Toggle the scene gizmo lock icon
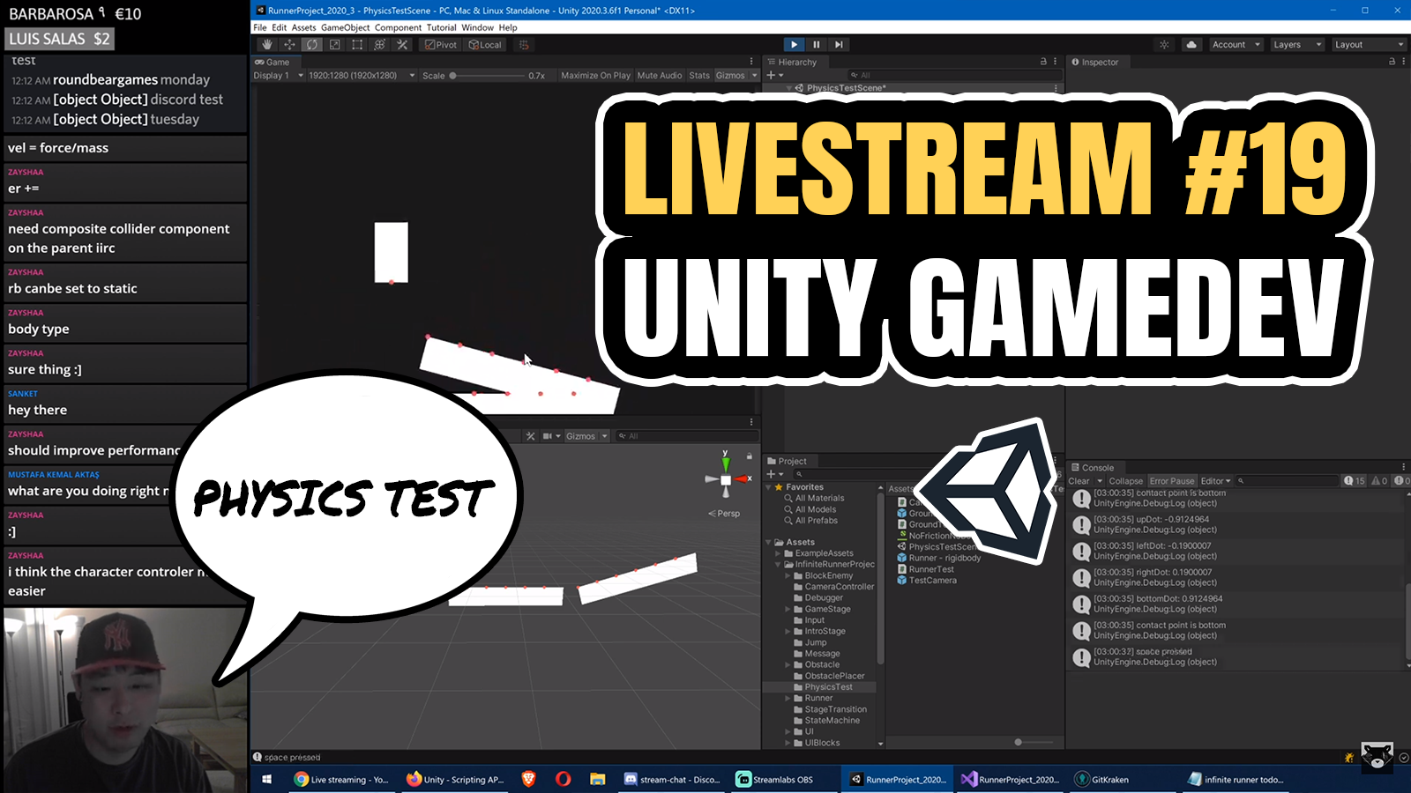This screenshot has height=793, width=1411. [x=750, y=456]
